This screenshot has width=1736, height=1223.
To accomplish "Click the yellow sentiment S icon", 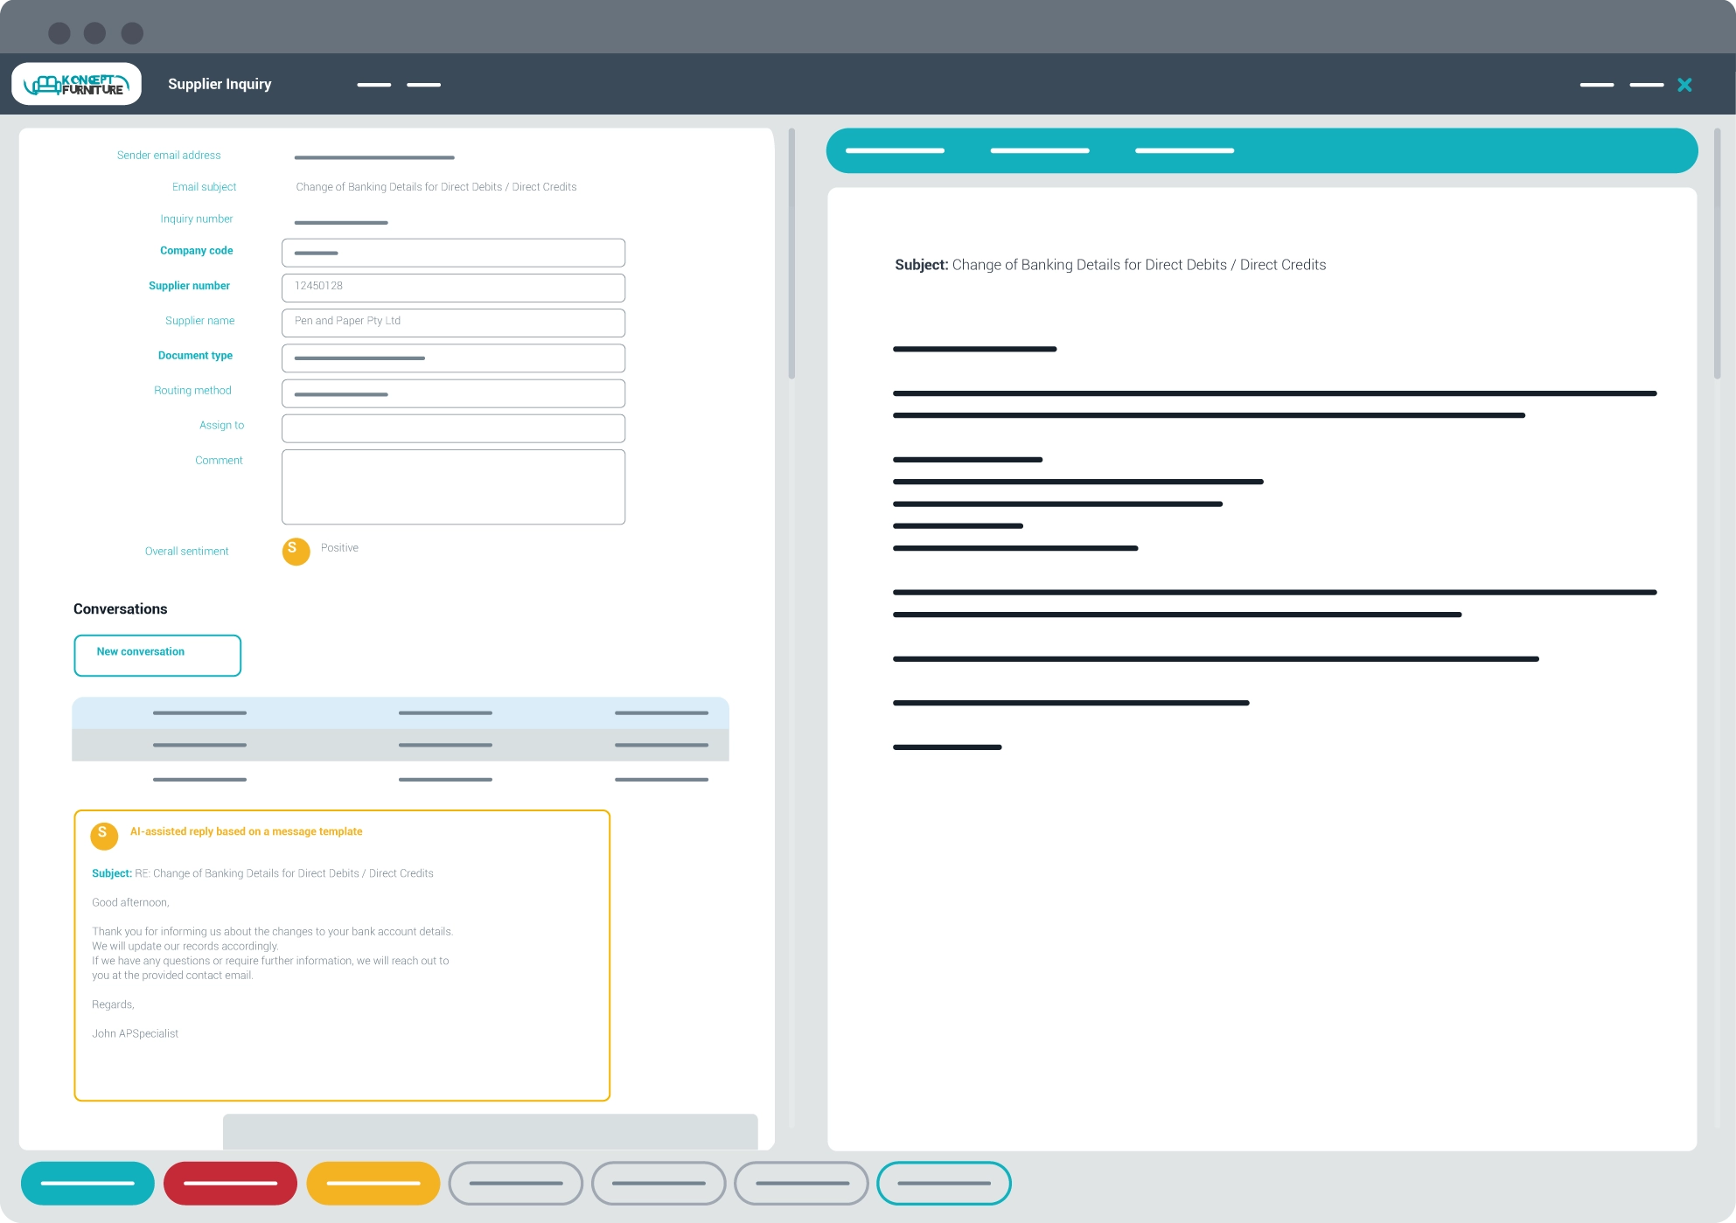I will tap(296, 551).
